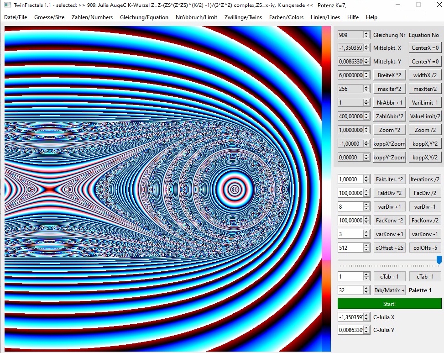Click the spinner arrows of Gleichung Nr field
Viewport: 444px width, 353px height.
point(366,35)
